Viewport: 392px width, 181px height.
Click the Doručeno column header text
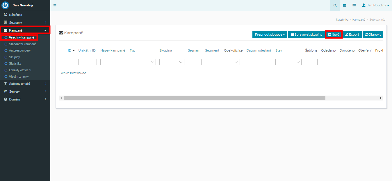(x=347, y=50)
